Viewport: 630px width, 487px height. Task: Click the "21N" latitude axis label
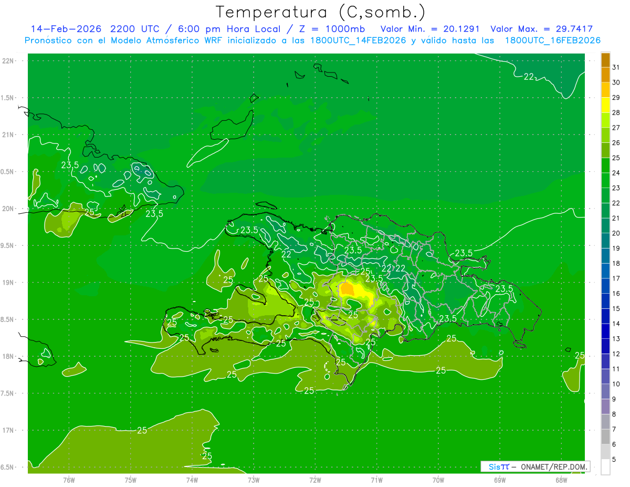(9, 134)
